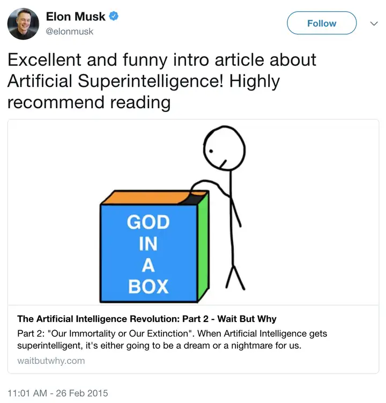Click the Excellent and funny tweet line

point(162,60)
